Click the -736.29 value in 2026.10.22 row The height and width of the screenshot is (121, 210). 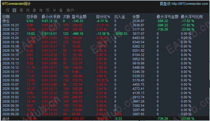pos(162,29)
